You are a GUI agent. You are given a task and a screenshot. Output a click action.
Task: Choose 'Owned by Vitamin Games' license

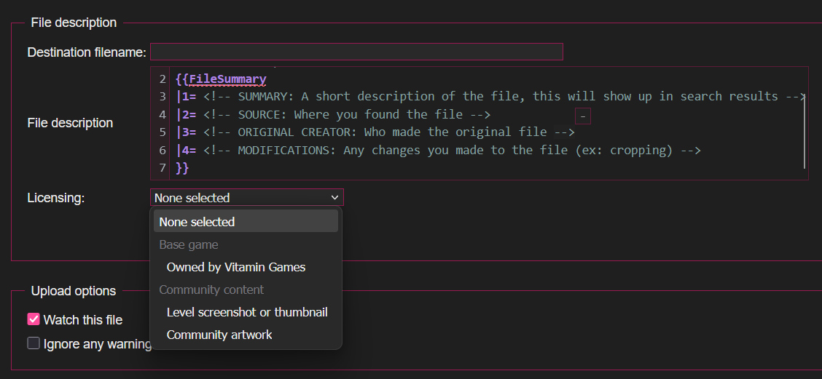pos(236,267)
